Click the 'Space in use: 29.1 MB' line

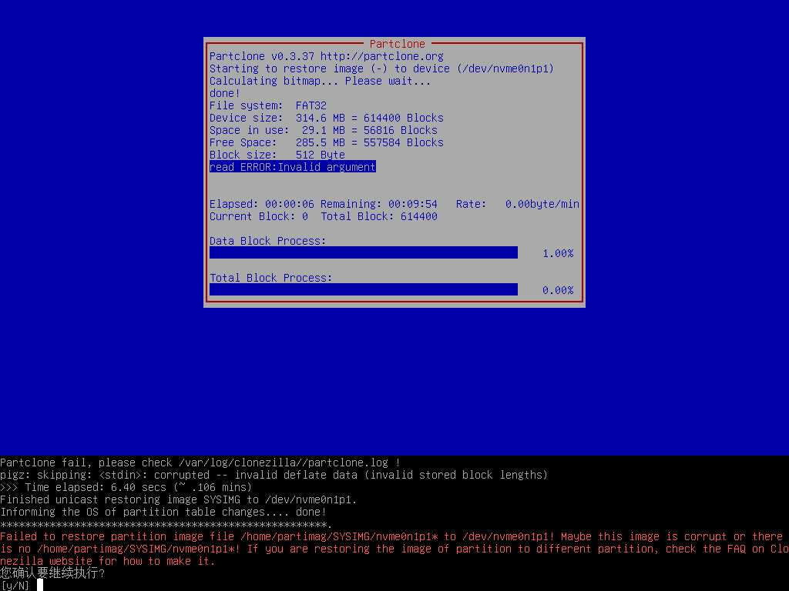coord(324,130)
